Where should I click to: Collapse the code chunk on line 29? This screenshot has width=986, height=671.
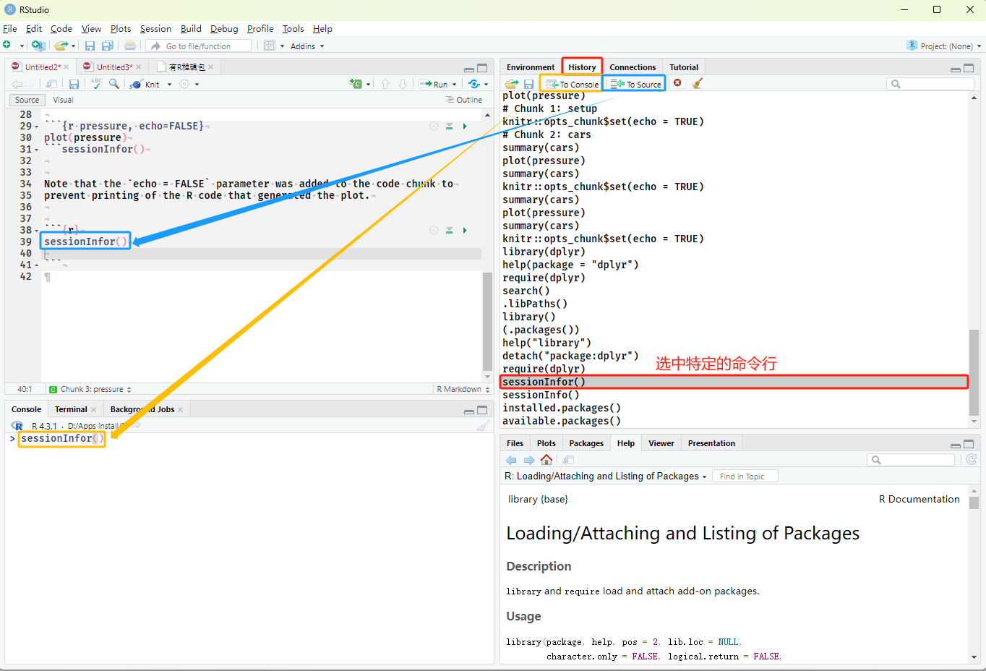[x=37, y=127]
